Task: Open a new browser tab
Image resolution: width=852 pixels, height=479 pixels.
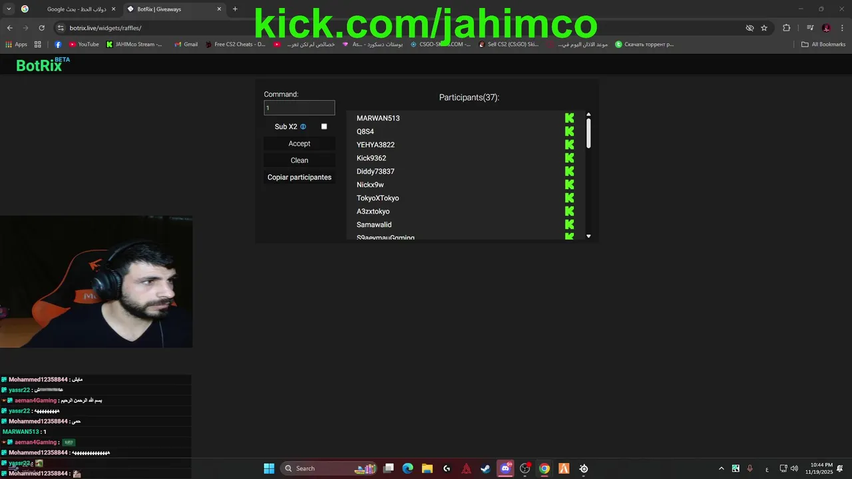Action: click(235, 9)
